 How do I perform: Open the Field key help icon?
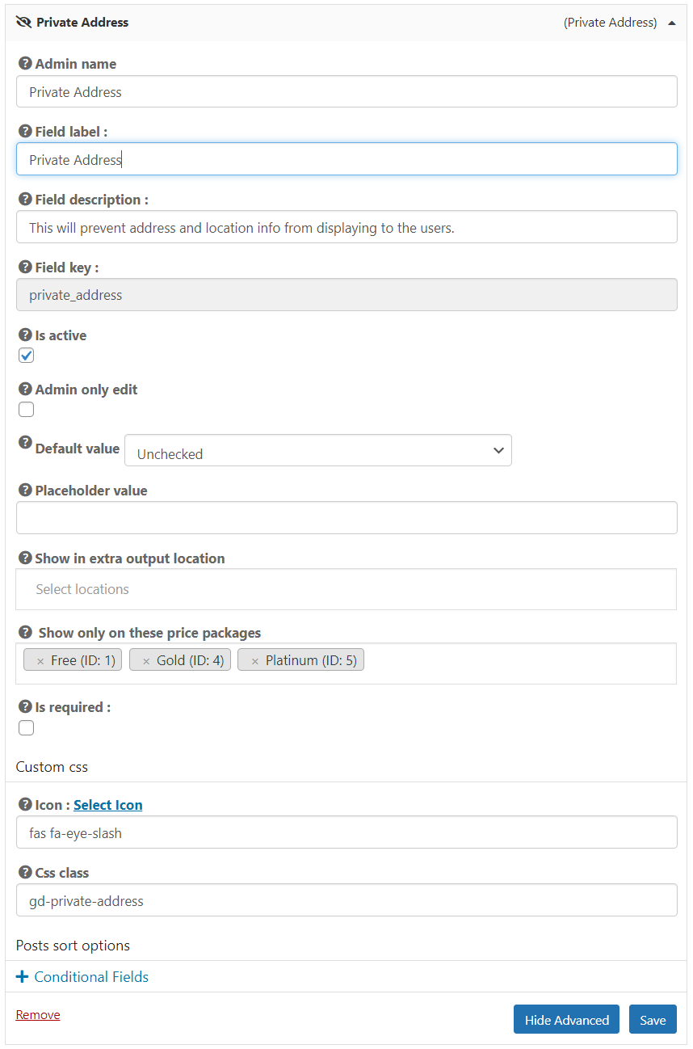coord(25,267)
